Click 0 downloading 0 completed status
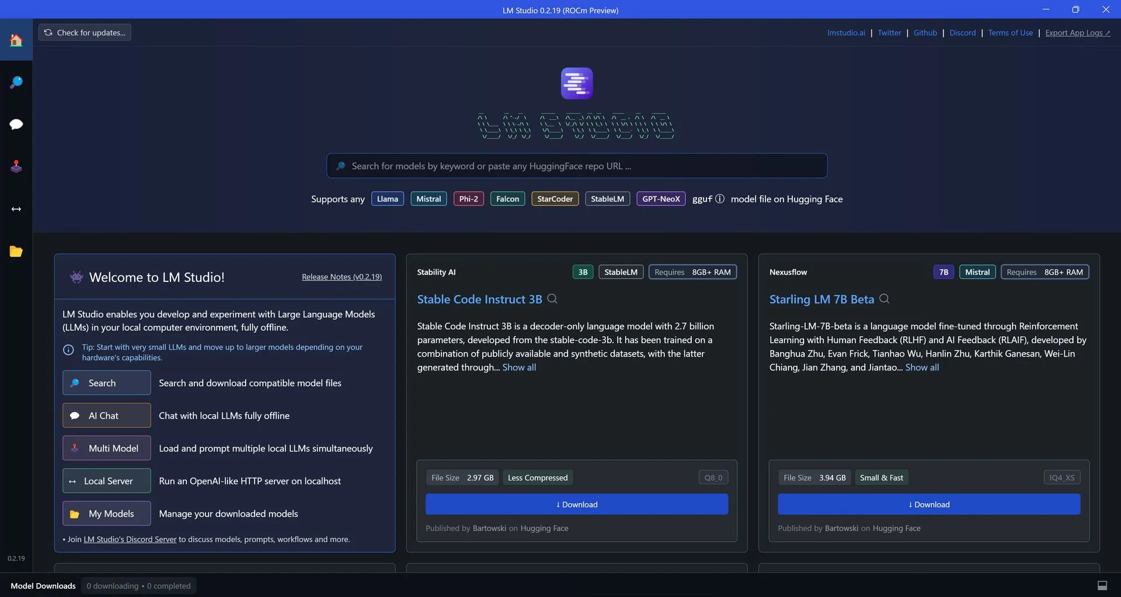The image size is (1121, 597). [x=138, y=586]
